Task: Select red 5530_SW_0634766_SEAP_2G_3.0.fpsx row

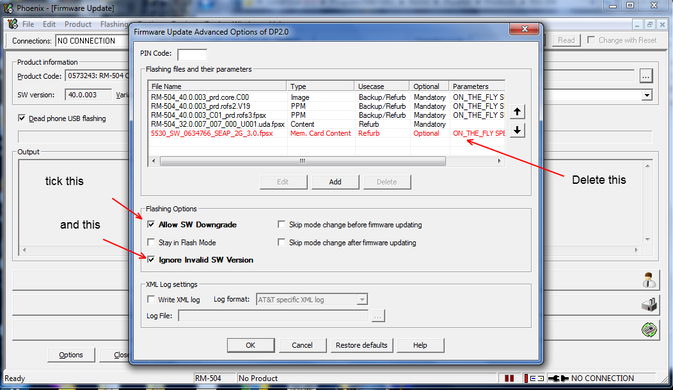Action: click(x=326, y=133)
